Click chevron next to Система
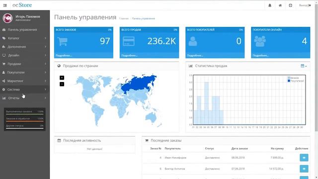Screen dimensions: 318x179 point(45,89)
